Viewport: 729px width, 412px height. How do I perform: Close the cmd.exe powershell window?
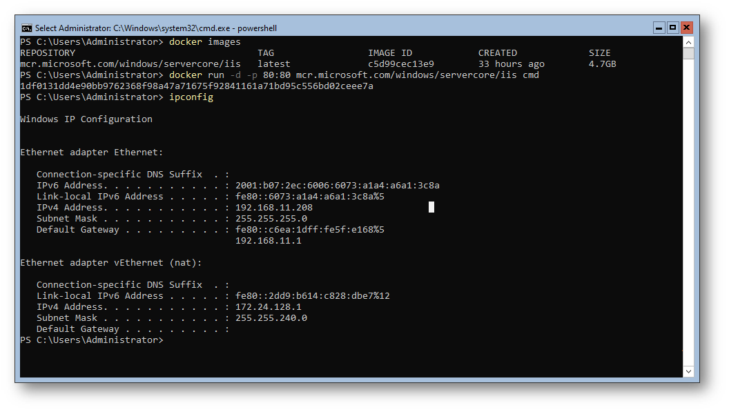point(686,28)
